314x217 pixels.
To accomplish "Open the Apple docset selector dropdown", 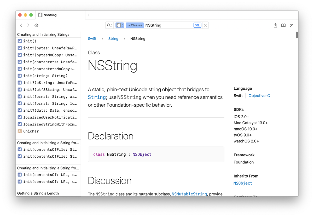I will 120,25.
